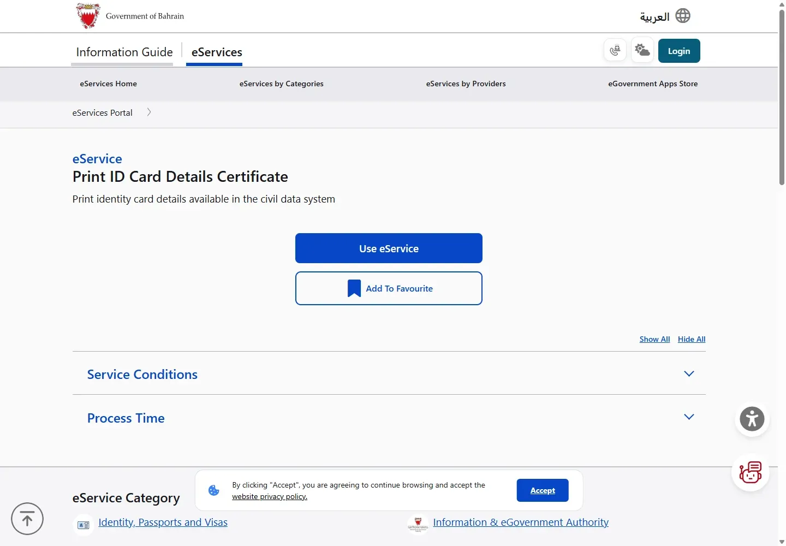Open eGovernment Apps Store menu

(x=653, y=84)
